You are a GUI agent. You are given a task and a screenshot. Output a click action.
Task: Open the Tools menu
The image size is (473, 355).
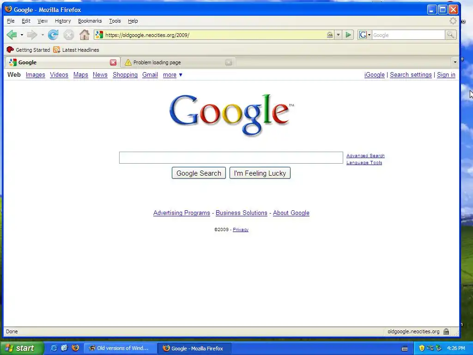click(115, 21)
